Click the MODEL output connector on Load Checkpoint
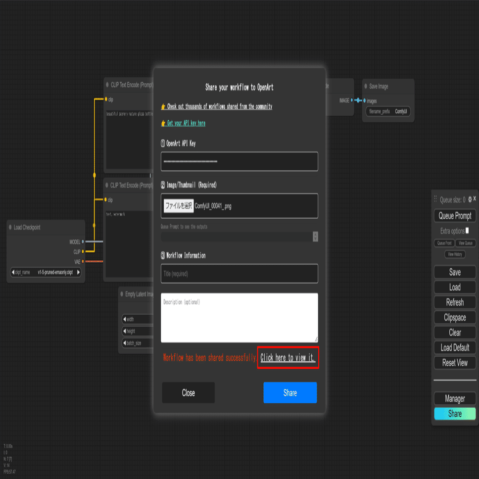 [83, 241]
